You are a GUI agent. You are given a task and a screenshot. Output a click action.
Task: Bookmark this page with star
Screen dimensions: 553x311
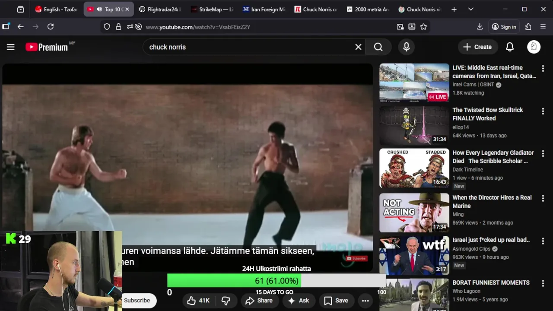point(423,27)
